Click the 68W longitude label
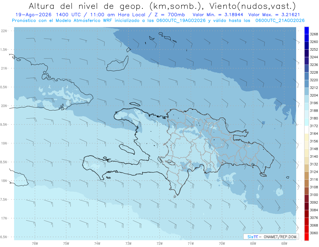Screen dimensions: 319x247 (284, 243)
